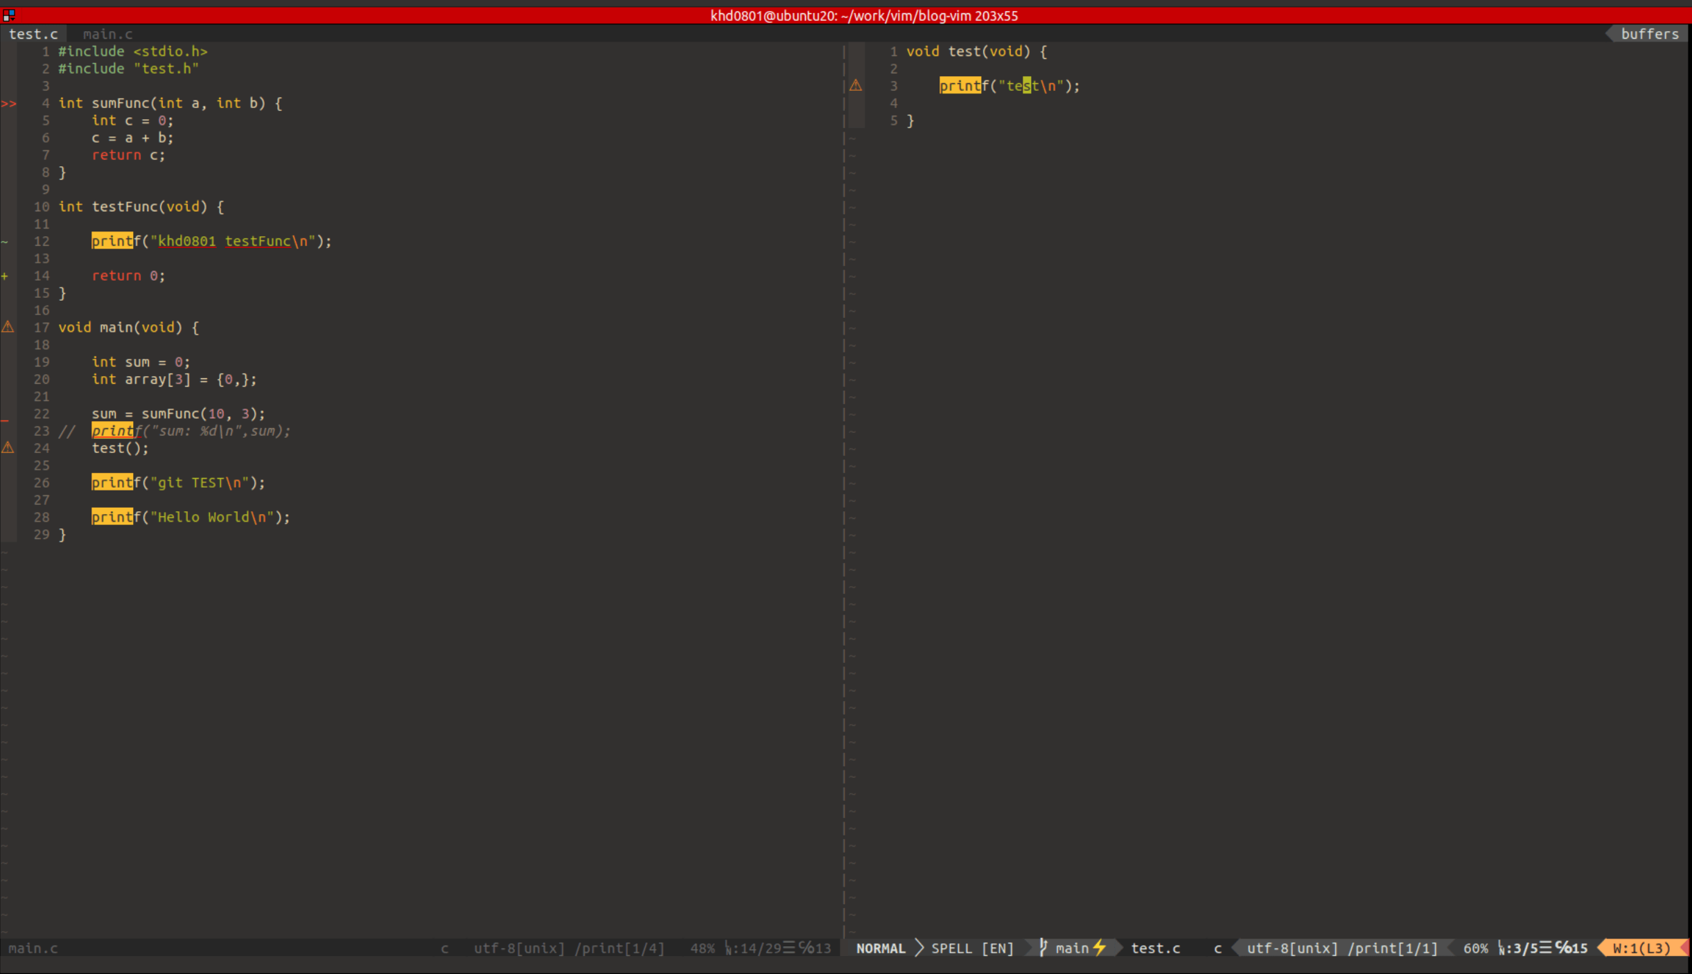Click the SPELL [EN] status segment
Viewport: 1692px width, 974px height.
(971, 948)
